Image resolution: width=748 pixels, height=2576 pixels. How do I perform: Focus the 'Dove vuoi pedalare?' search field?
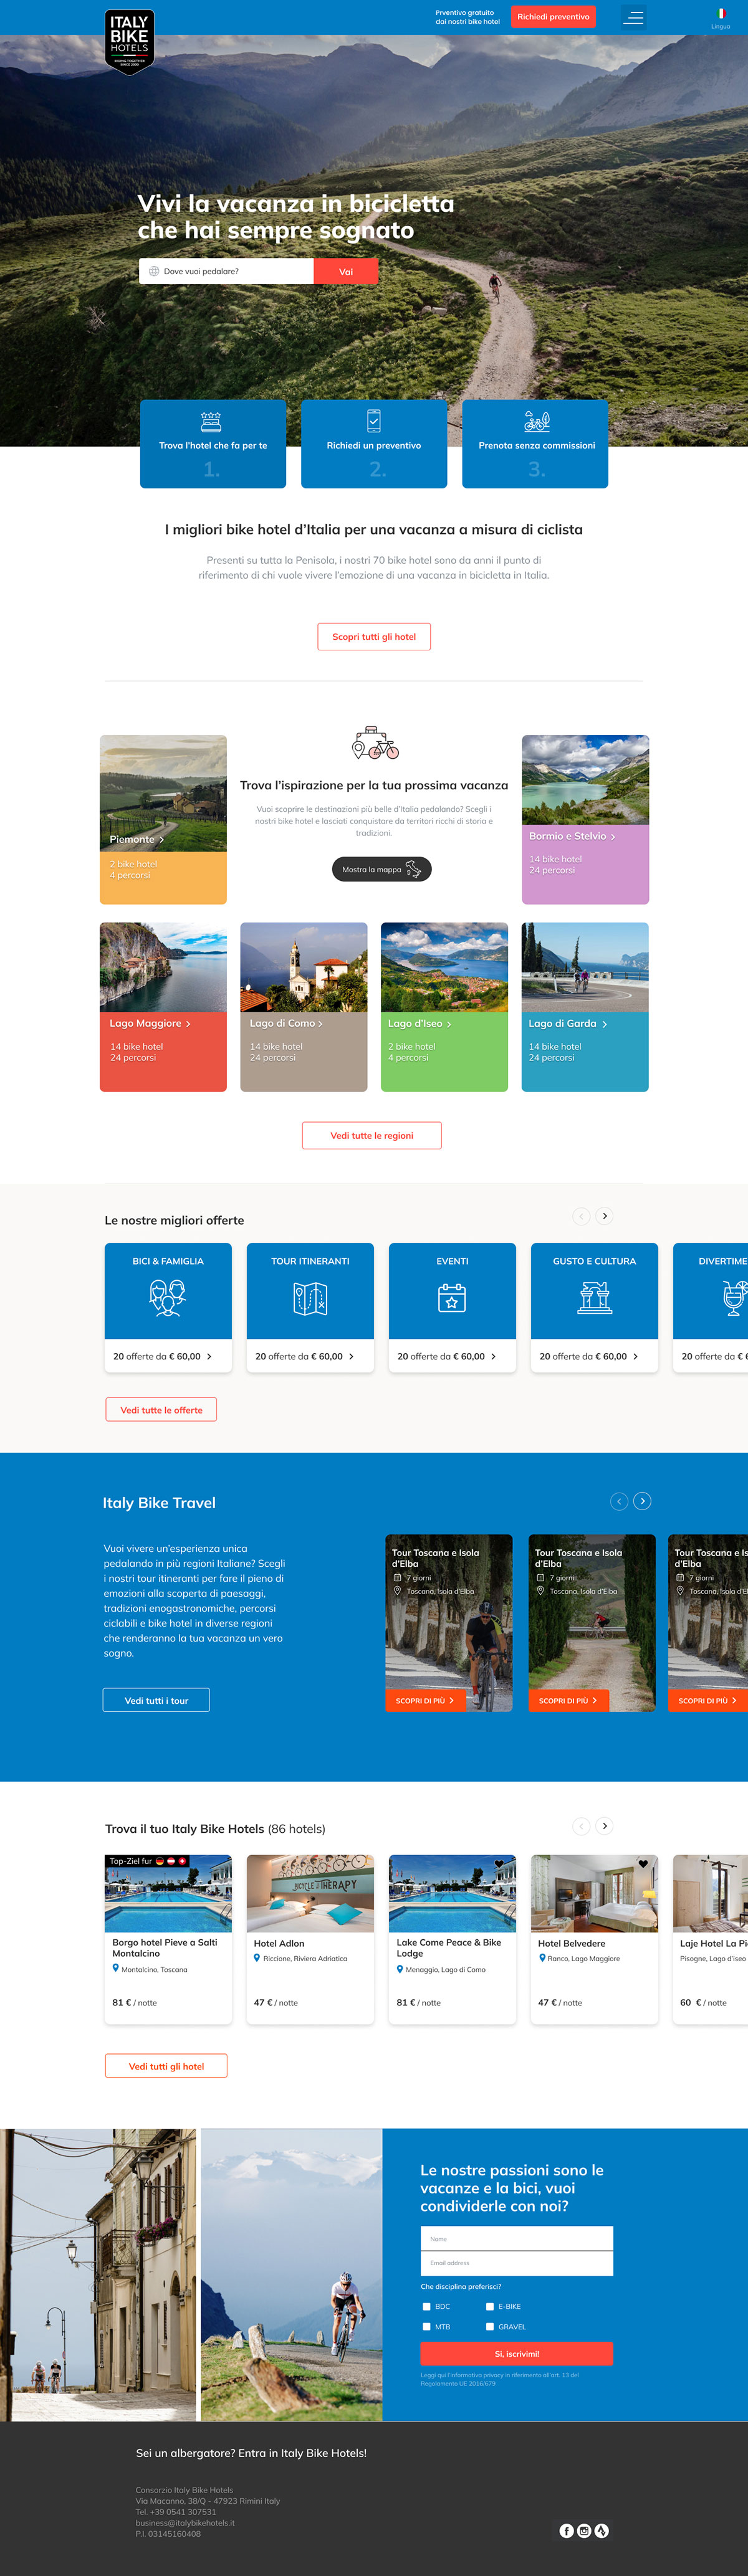[226, 271]
